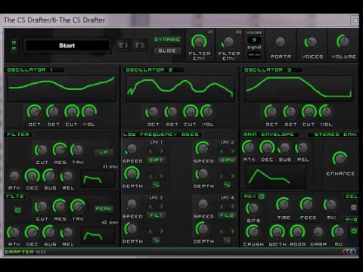Click LFO 2 destination right arrow
The height and width of the screenshot is (272, 363).
click(x=232, y=151)
